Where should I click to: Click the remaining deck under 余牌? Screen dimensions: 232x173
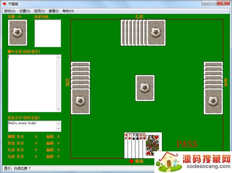coord(17,33)
